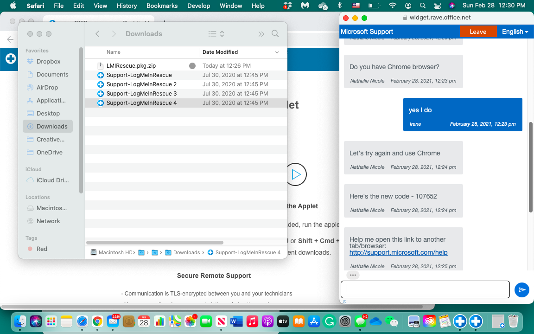Expand the Finder view options list dropdown
Screen dimensions: 534x334
216,34
